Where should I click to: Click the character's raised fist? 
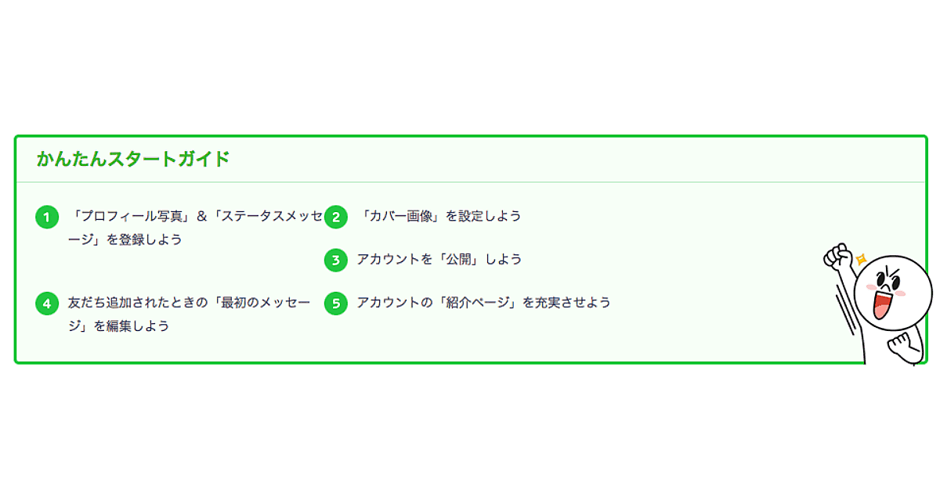(x=839, y=257)
